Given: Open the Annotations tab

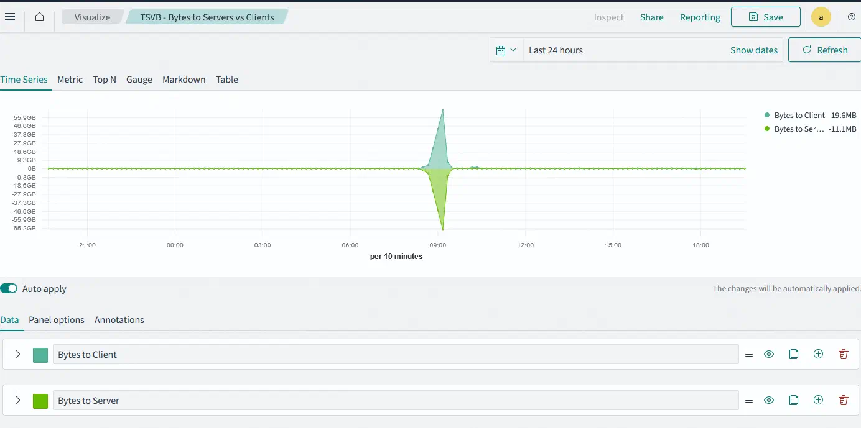Looking at the screenshot, I should coord(119,320).
